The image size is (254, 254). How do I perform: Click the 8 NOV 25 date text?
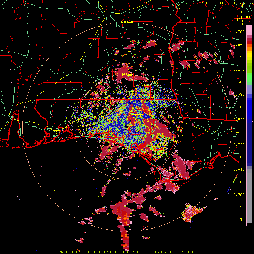pos(176,252)
